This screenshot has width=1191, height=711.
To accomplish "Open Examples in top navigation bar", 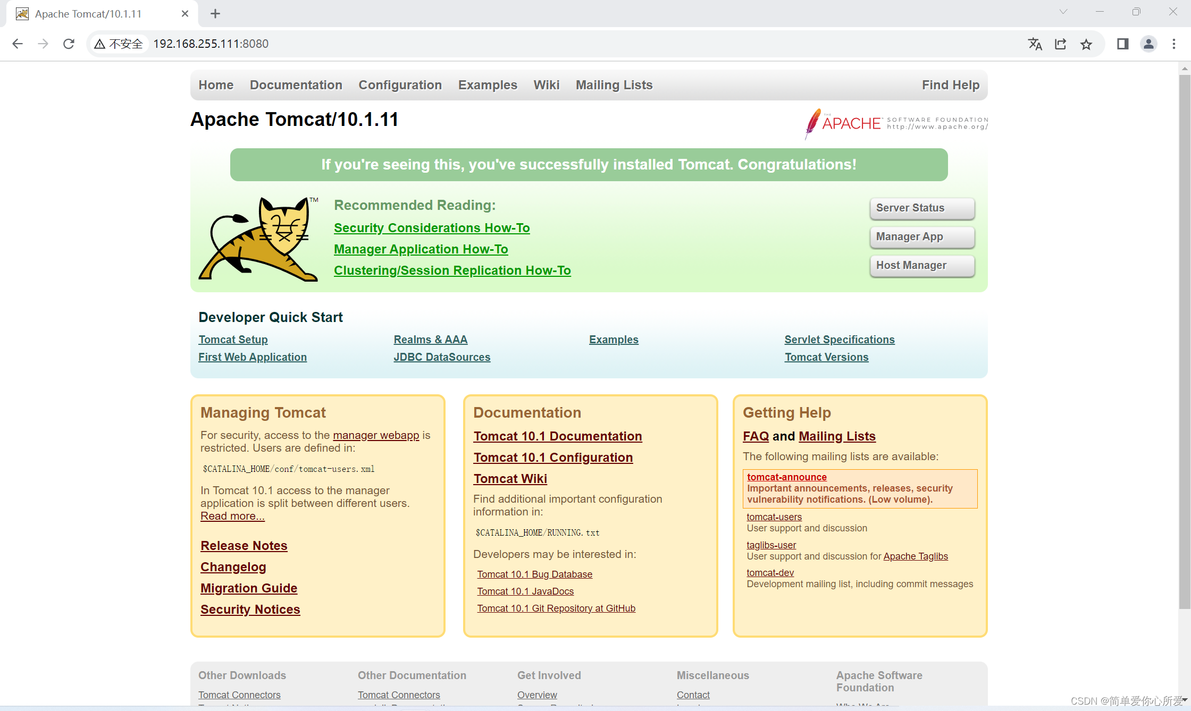I will coord(488,85).
